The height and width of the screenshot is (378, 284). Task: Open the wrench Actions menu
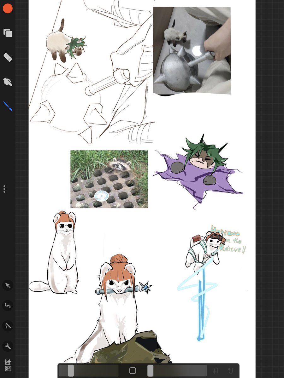(8, 346)
